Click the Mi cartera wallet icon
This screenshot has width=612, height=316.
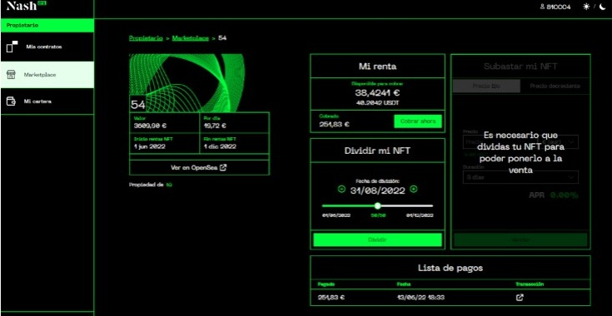point(11,101)
